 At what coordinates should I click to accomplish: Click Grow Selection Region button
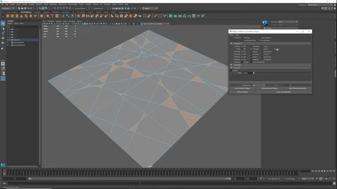coord(242,88)
